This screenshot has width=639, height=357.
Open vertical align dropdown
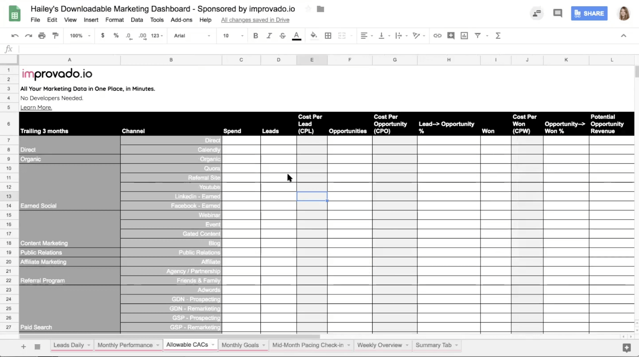pos(384,36)
